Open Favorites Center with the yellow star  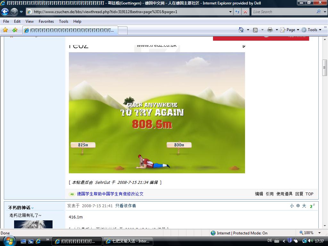point(5,30)
